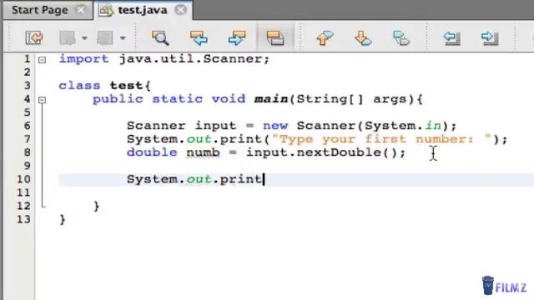Click line number 10 in gutter
The width and height of the screenshot is (534, 300).
pyautogui.click(x=23, y=179)
